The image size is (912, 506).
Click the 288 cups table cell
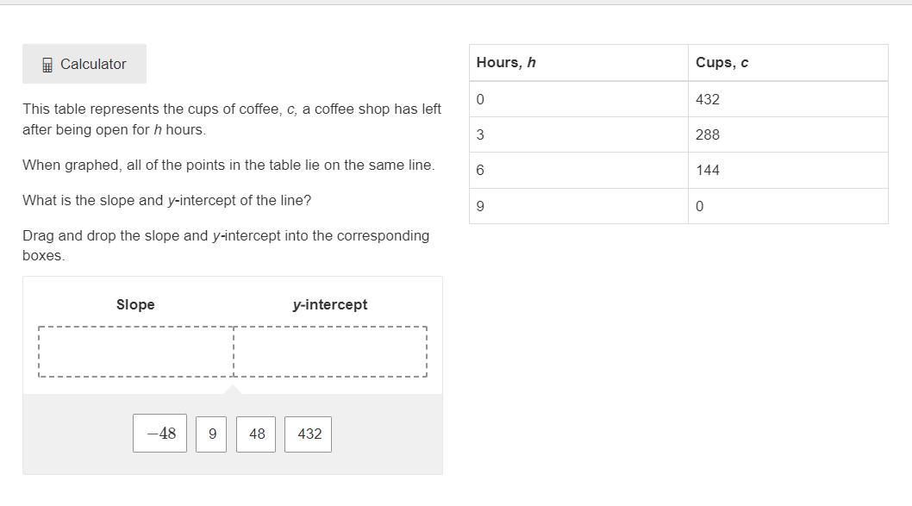[x=707, y=134]
